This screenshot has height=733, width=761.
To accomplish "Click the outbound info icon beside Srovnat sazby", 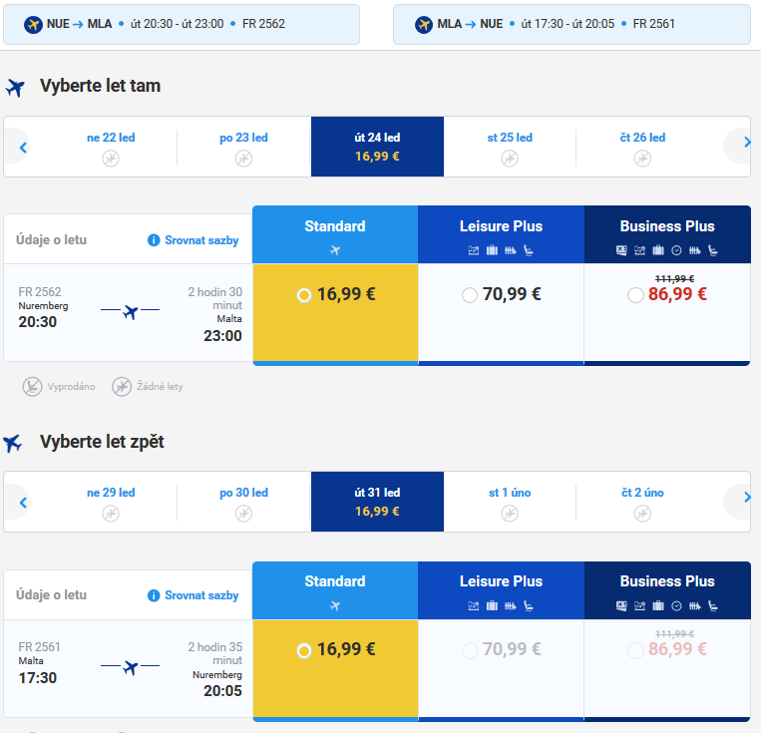I will point(154,240).
